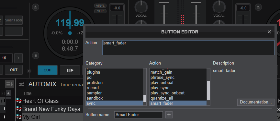Move the left deck pitch reset dot
280x121 pixels.
(70, 33)
